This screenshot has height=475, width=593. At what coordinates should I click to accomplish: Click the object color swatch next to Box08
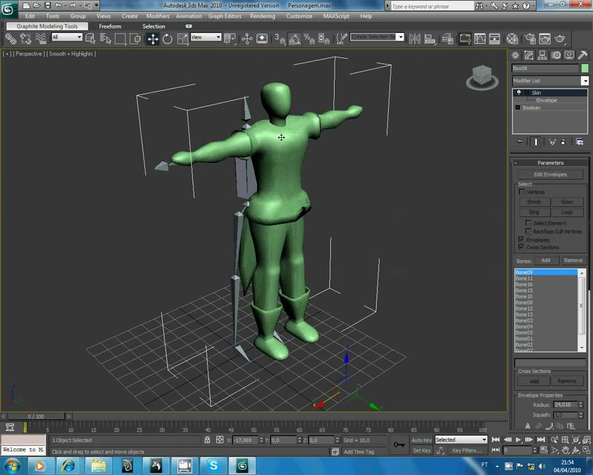point(584,67)
